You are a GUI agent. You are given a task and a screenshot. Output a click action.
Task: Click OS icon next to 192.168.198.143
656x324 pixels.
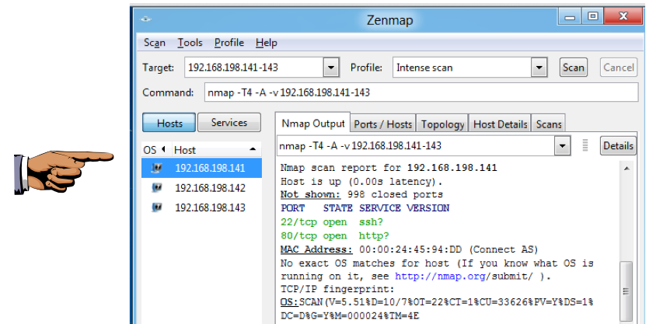[157, 207]
